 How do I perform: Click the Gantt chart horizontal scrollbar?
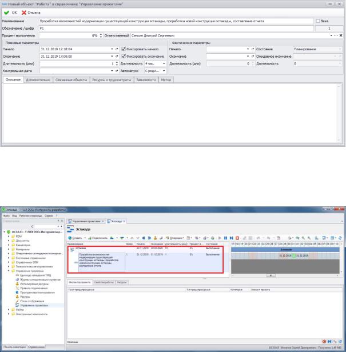(x=285, y=275)
